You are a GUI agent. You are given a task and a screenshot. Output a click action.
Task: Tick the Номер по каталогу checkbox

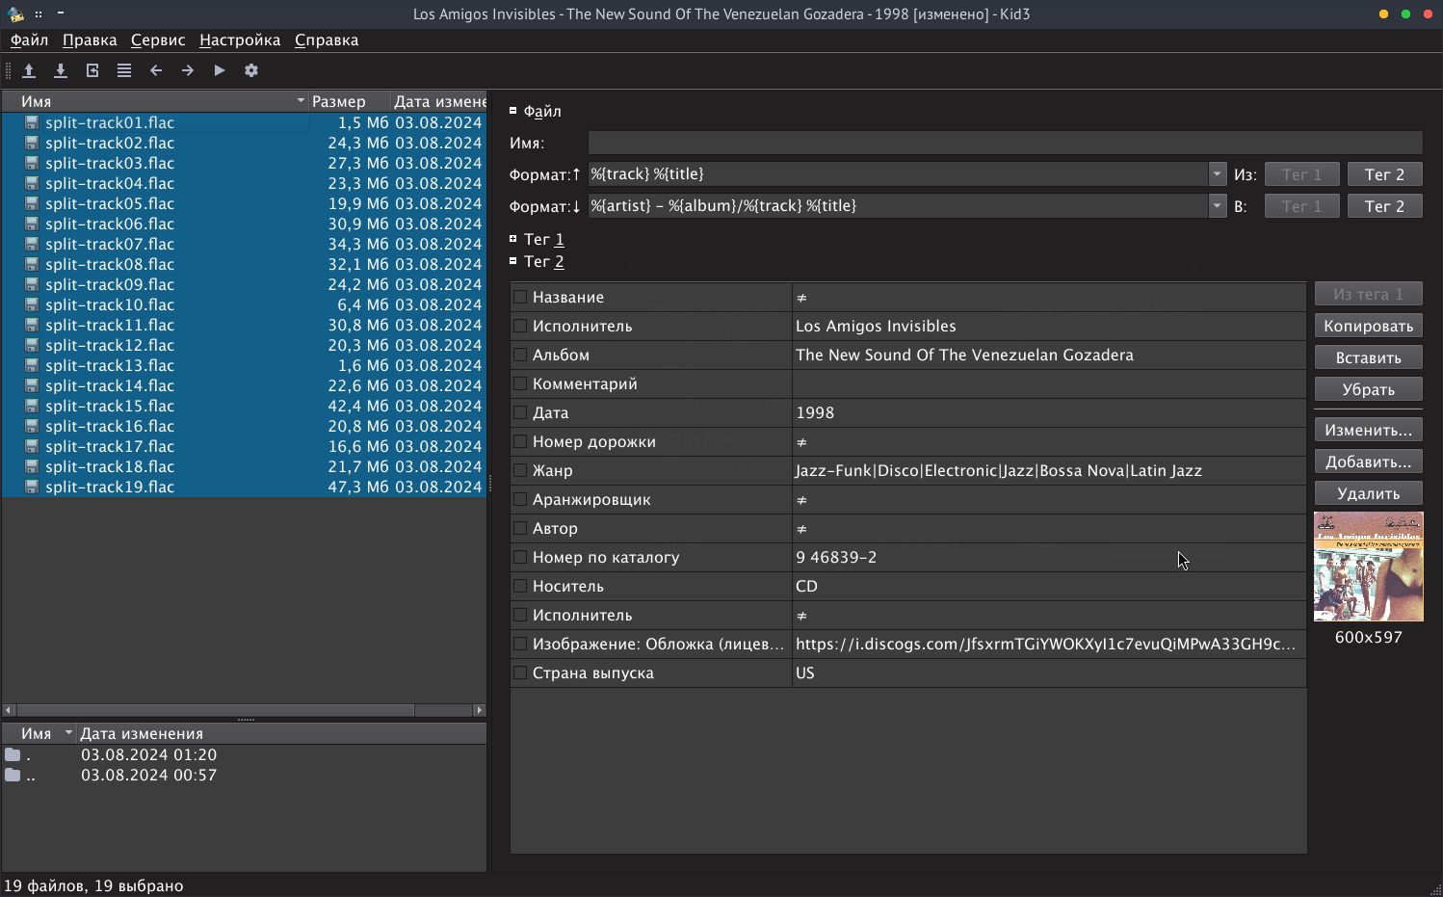click(x=520, y=557)
